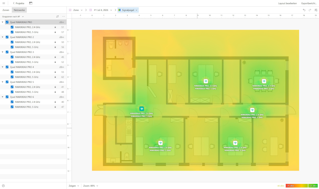Click the -57 signal value
This screenshot has width=319, height=189.
[62, 32]
